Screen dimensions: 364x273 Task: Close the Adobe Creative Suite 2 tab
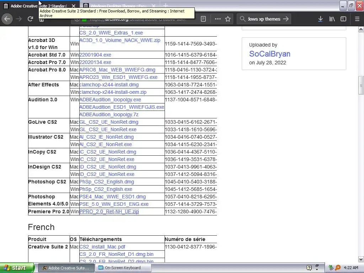[73, 6]
